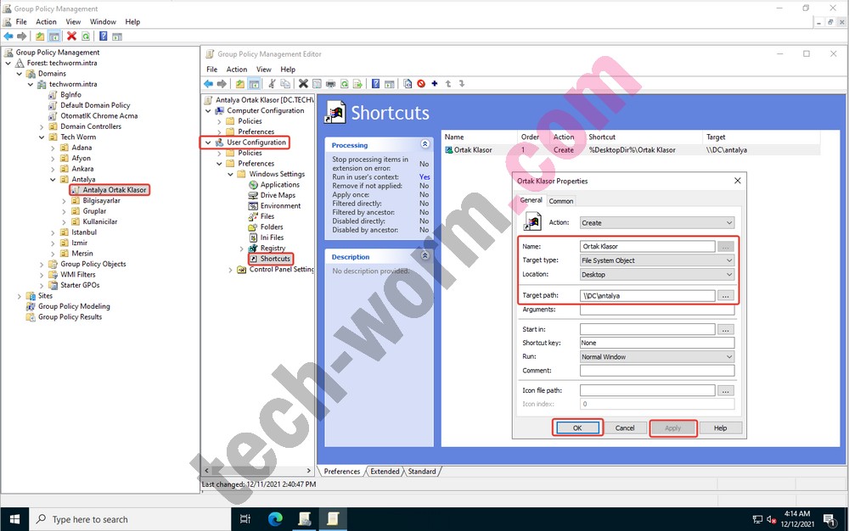Click the red Disable item toolbar icon
Screen dimensions: 849x531
[x=421, y=84]
